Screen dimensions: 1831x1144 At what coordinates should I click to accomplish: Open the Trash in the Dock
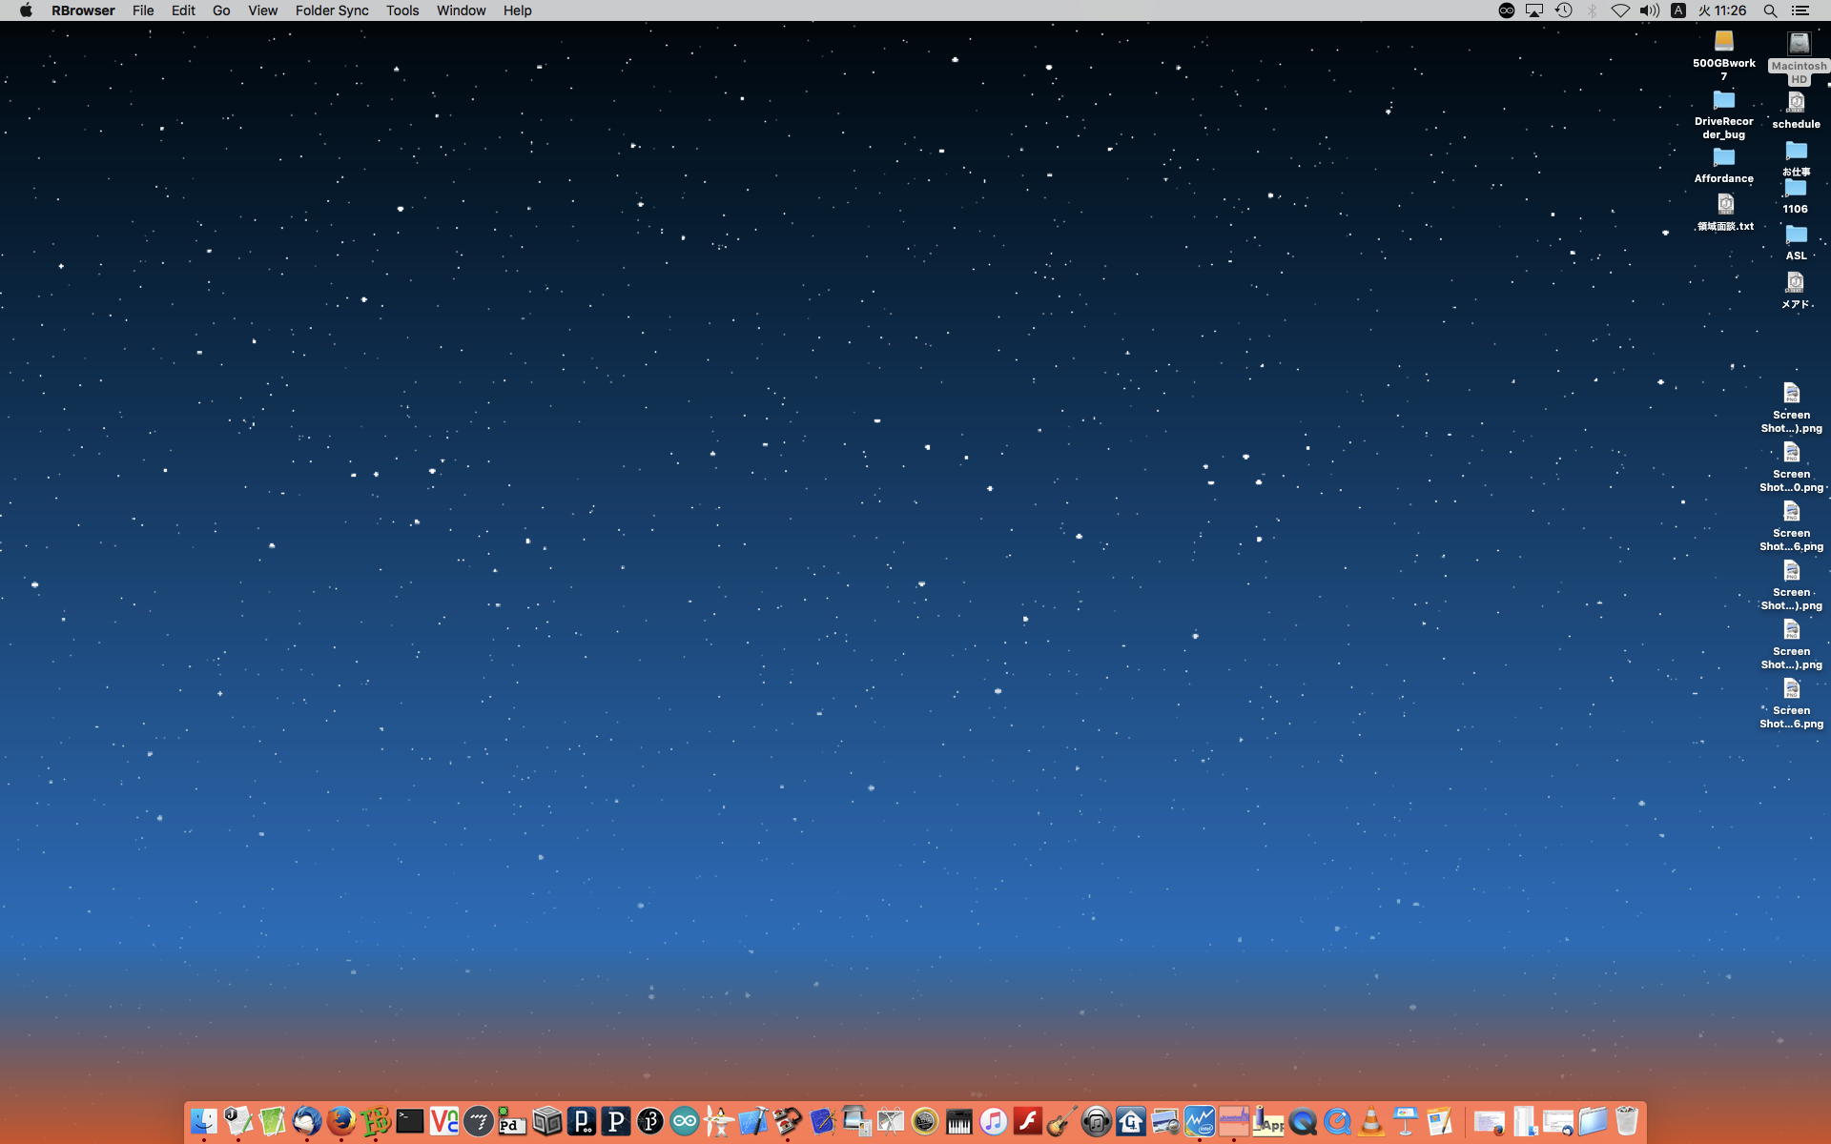pos(1627,1121)
